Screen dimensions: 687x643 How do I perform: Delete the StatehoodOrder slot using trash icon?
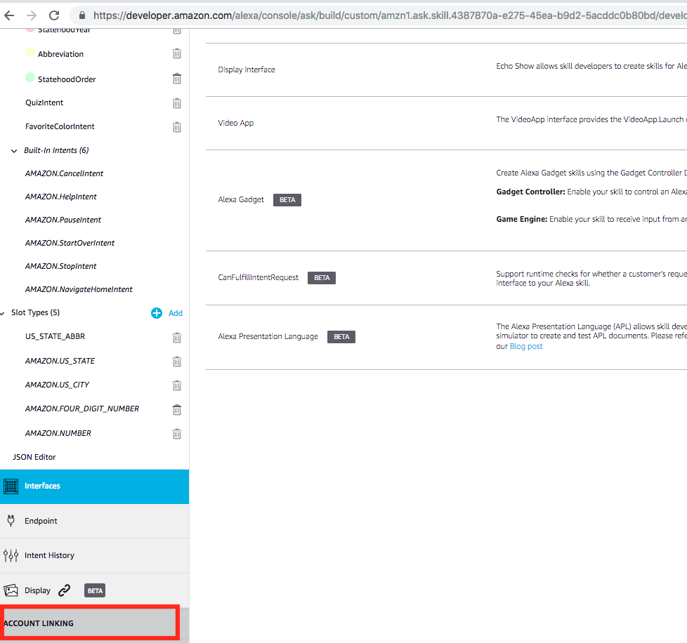[x=177, y=79]
